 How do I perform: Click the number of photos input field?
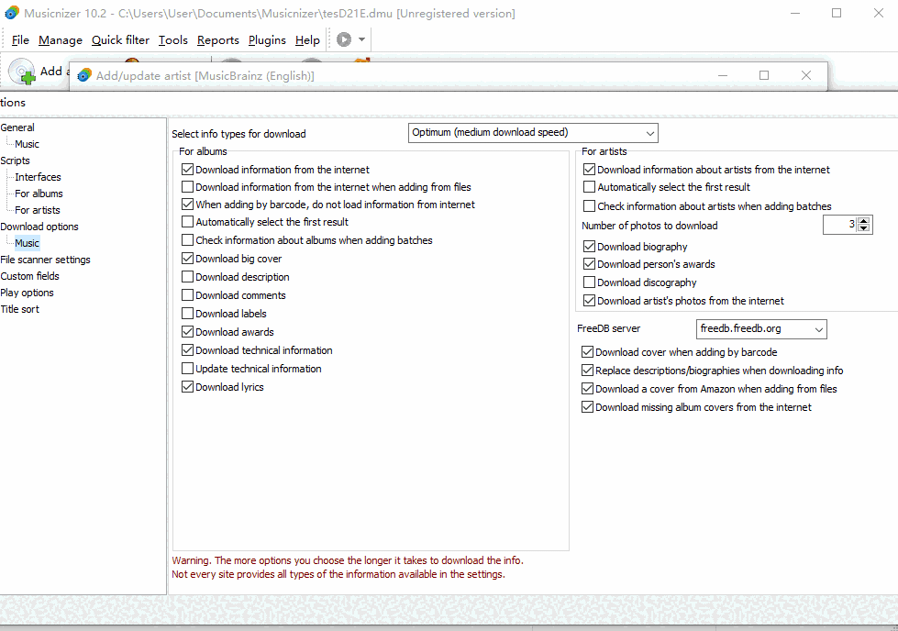click(839, 225)
